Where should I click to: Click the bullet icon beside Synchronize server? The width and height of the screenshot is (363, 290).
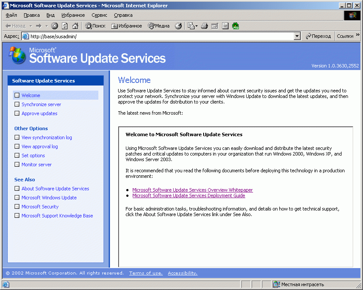(x=17, y=104)
